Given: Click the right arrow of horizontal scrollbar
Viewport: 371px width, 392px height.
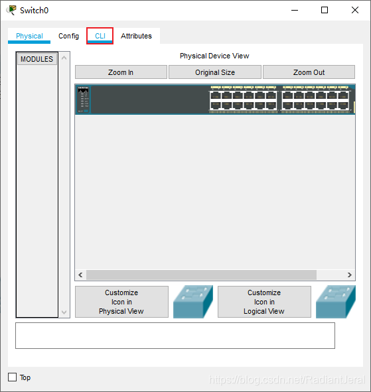Looking at the screenshot, I should click(350, 275).
